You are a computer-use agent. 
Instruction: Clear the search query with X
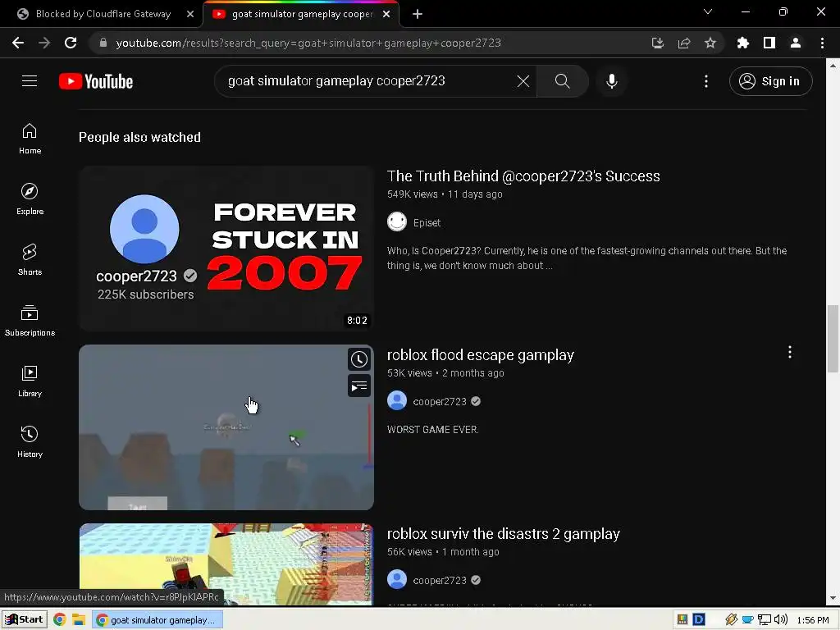523,81
